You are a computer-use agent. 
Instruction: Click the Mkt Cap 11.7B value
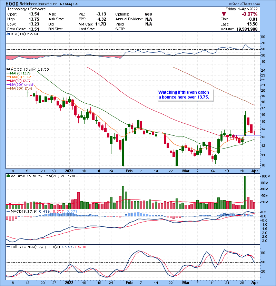(101, 24)
